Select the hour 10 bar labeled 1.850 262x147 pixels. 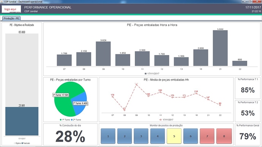pyautogui.click(x=123, y=60)
